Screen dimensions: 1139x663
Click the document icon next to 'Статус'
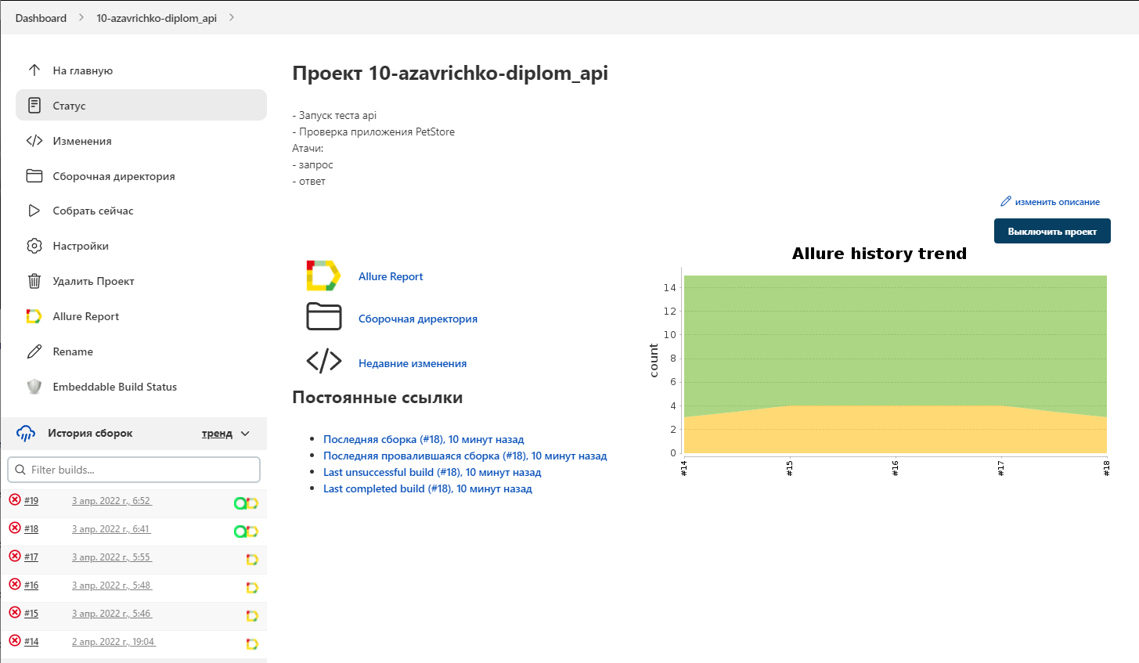[x=34, y=105]
